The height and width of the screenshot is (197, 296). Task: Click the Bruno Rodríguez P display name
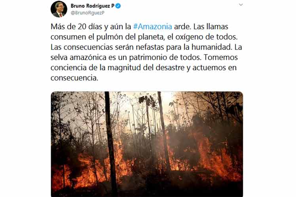(x=93, y=6)
